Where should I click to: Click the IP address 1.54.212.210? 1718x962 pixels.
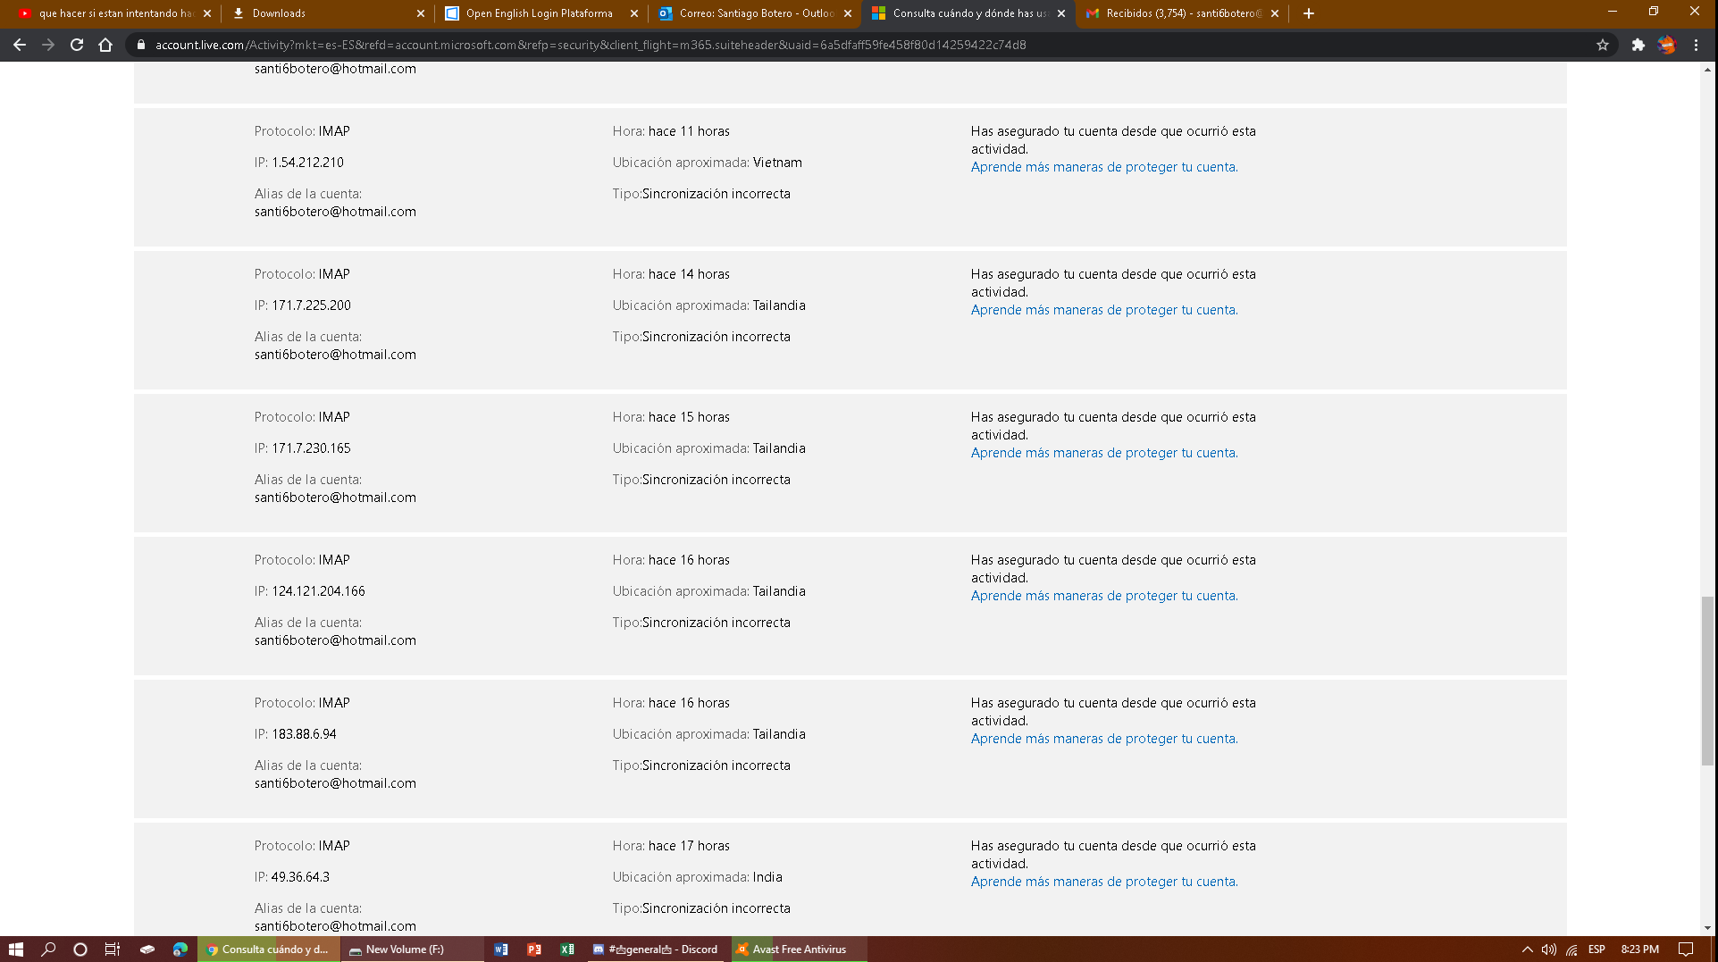(x=307, y=163)
